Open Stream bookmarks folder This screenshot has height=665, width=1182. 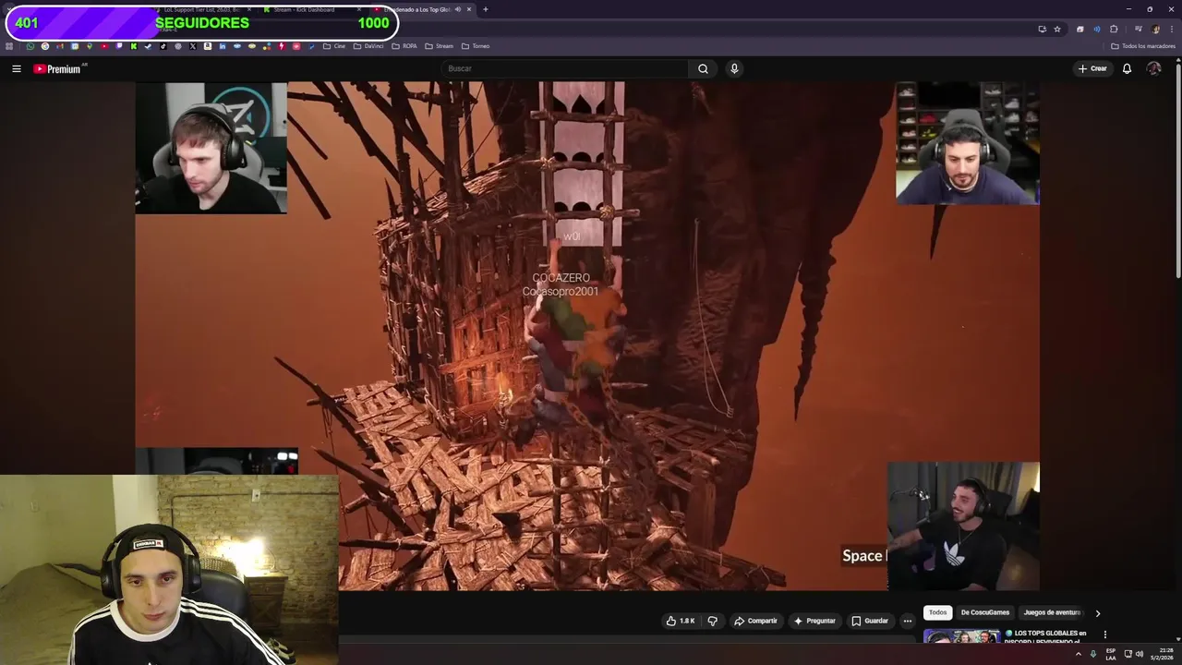tap(439, 46)
